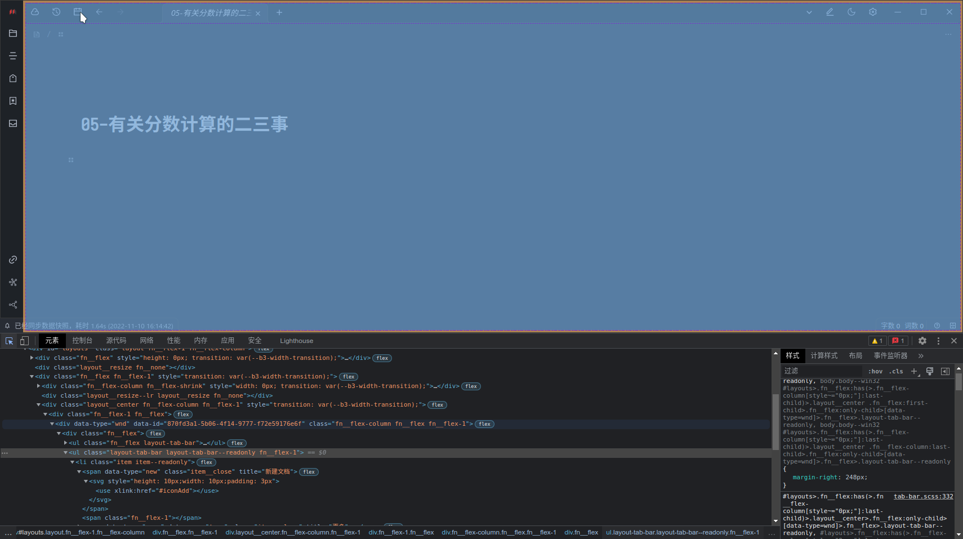Collapse the fn__flex-1 fn__flex div node
Viewport: 963px width, 539px height.
click(45, 414)
